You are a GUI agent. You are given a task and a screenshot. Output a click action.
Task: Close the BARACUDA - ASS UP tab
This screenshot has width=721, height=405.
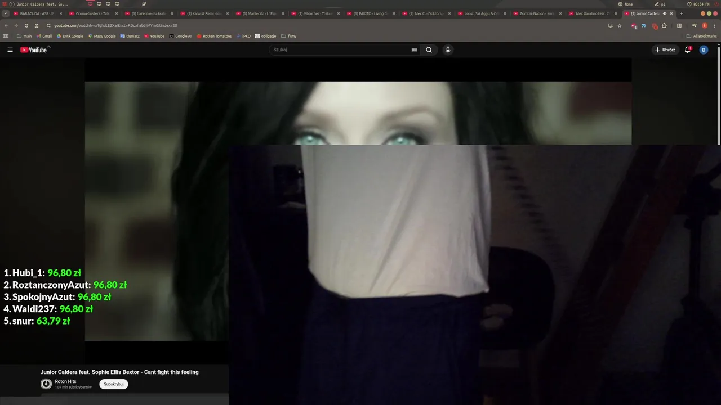tap(61, 13)
